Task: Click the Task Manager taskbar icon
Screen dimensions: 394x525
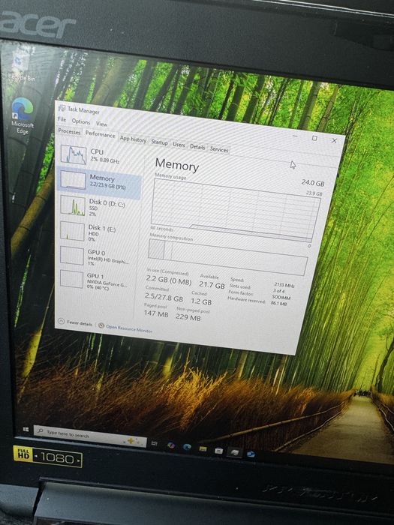Action: [x=235, y=452]
